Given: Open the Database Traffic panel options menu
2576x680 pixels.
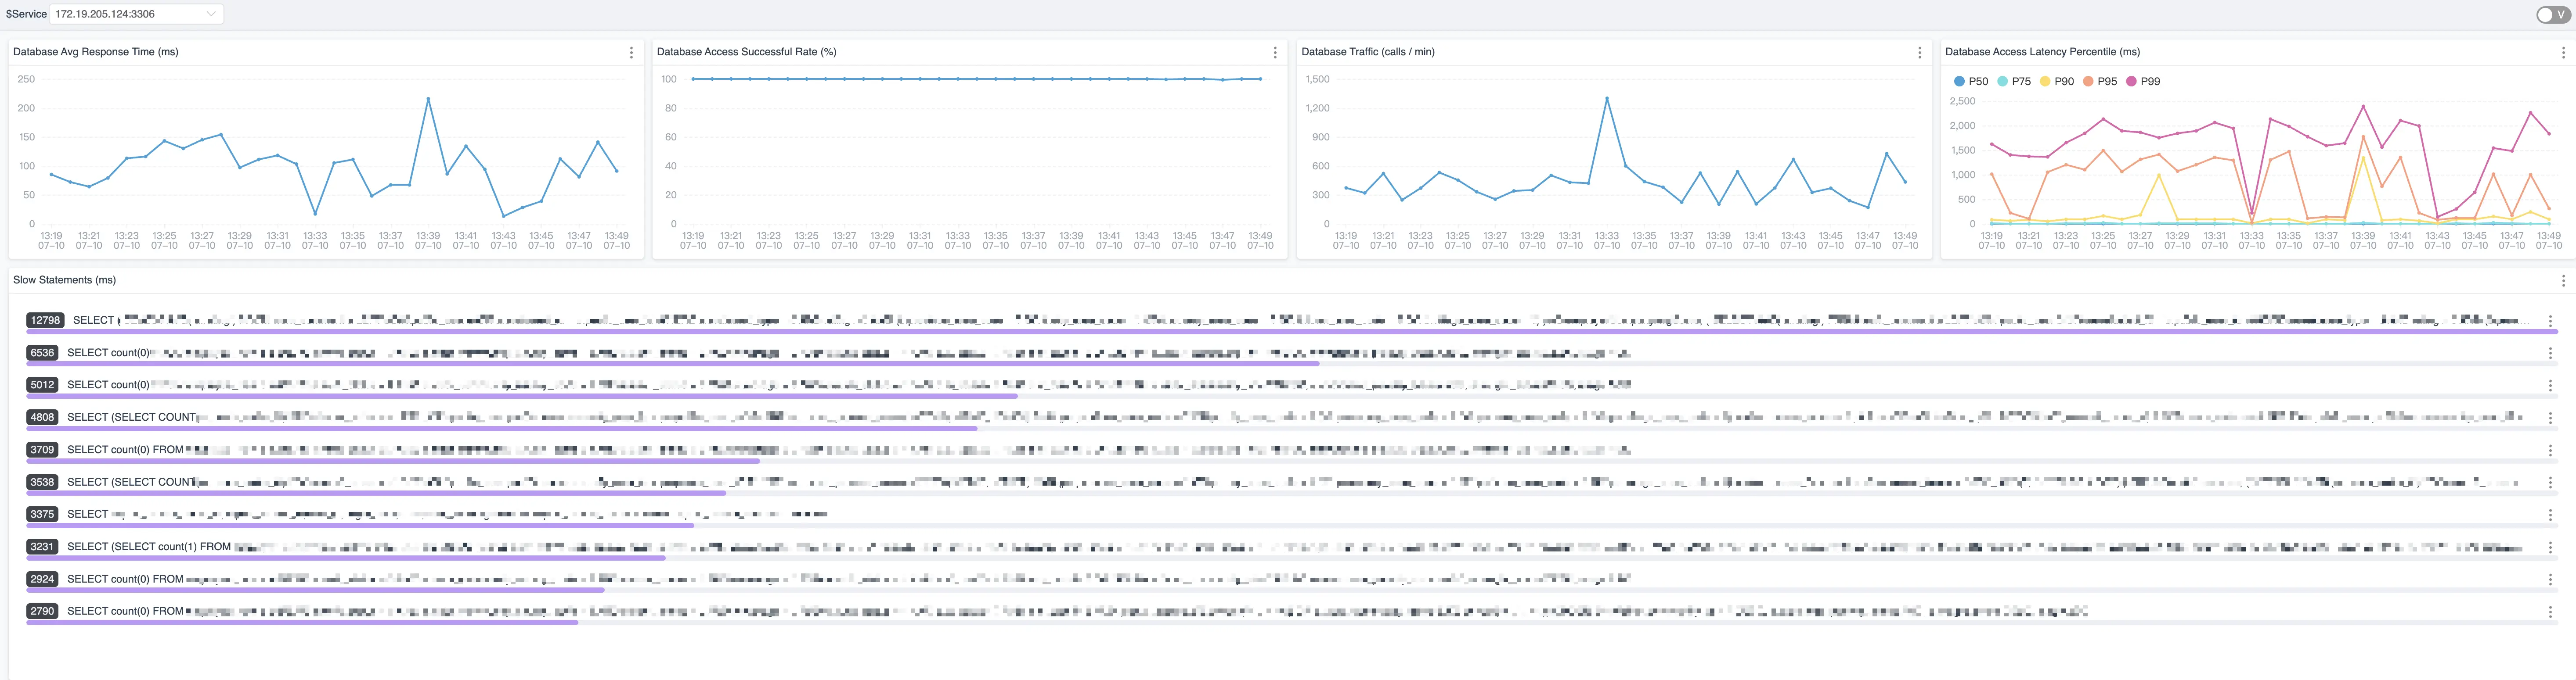Looking at the screenshot, I should (1919, 53).
